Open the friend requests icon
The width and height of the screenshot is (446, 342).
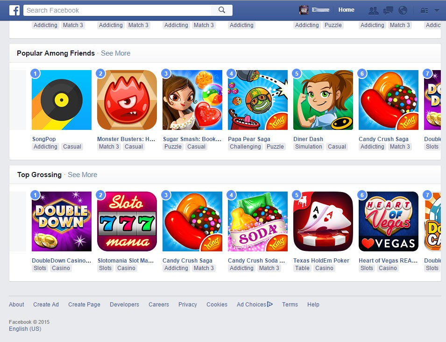tap(373, 11)
